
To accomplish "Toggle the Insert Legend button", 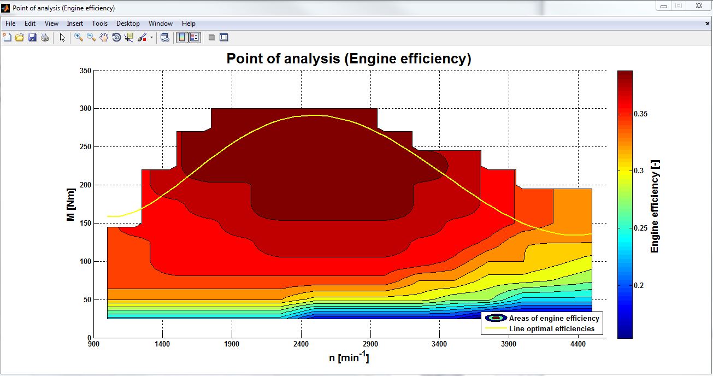I will [195, 37].
